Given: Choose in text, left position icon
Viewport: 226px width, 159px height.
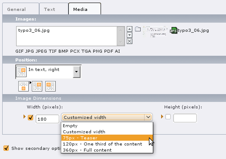Looking at the screenshot, I should point(51,86).
